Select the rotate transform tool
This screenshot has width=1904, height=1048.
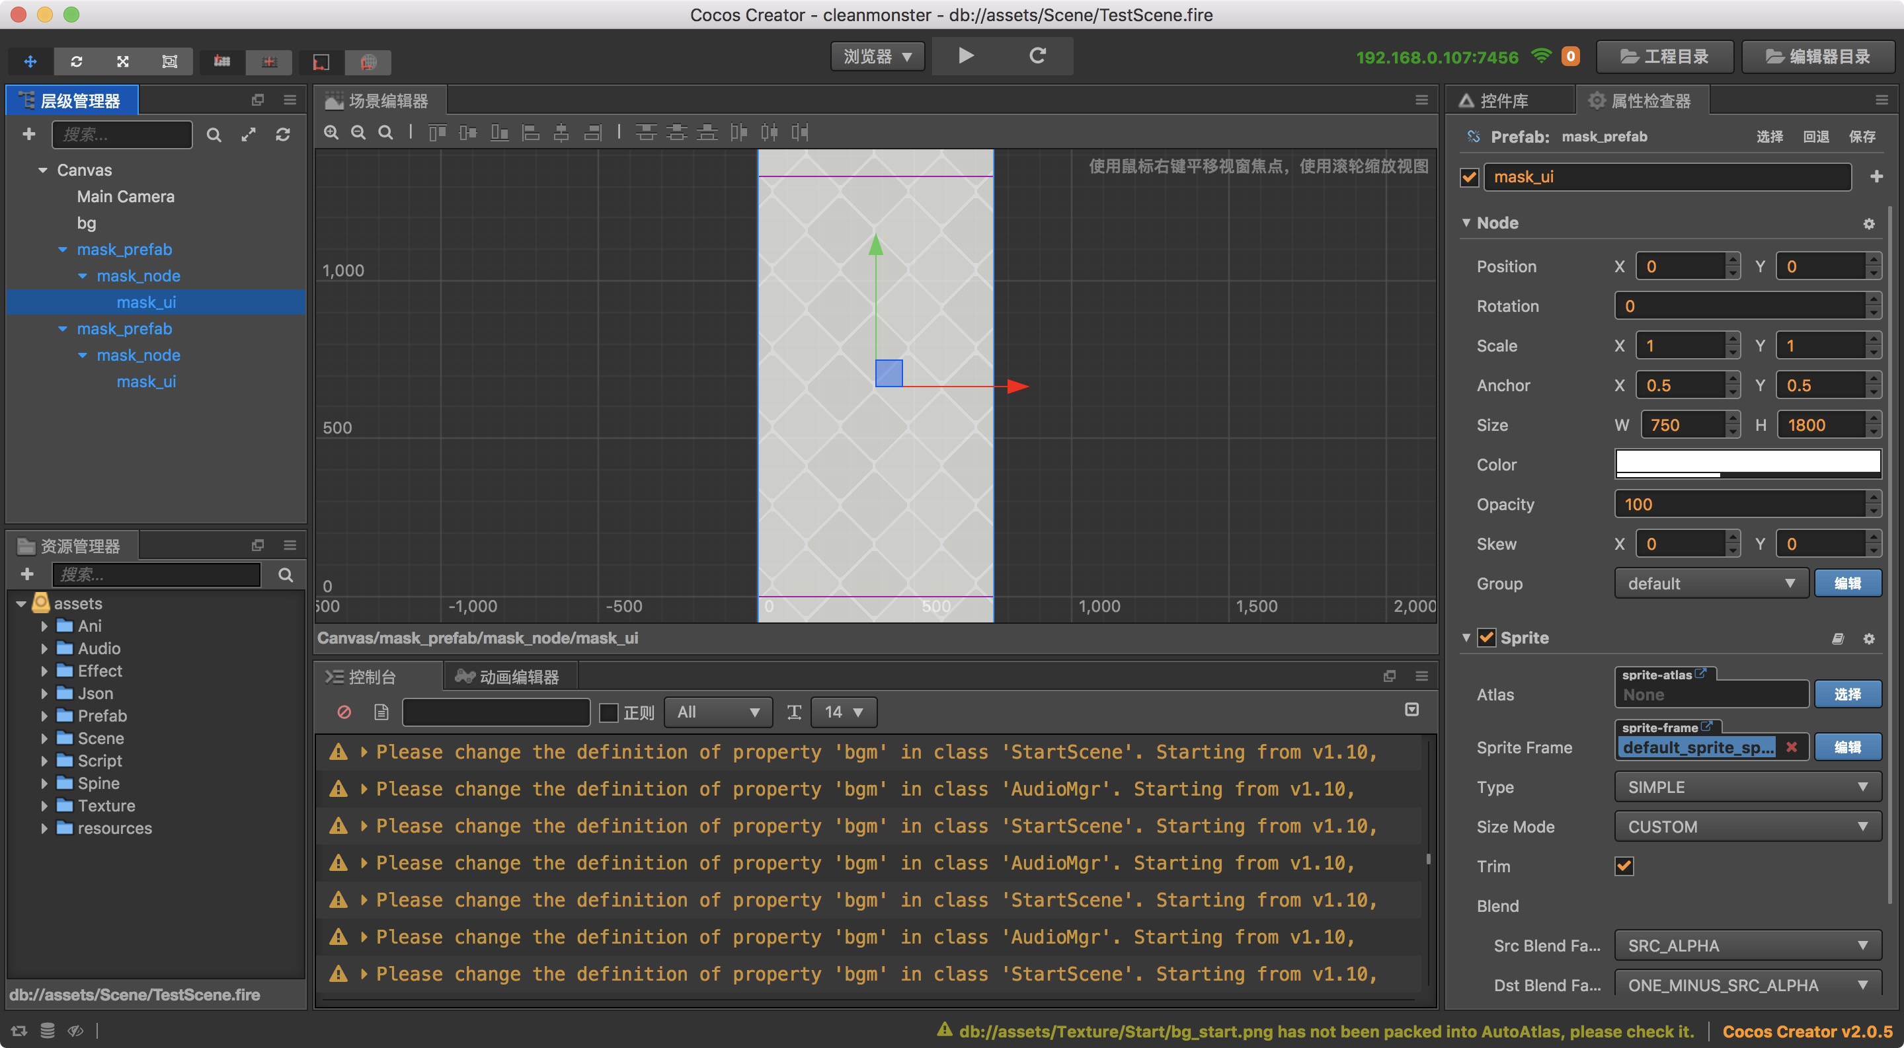pyautogui.click(x=76, y=61)
